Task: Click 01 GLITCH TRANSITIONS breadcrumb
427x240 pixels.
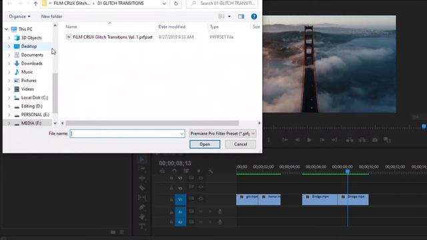Action: tap(120, 3)
